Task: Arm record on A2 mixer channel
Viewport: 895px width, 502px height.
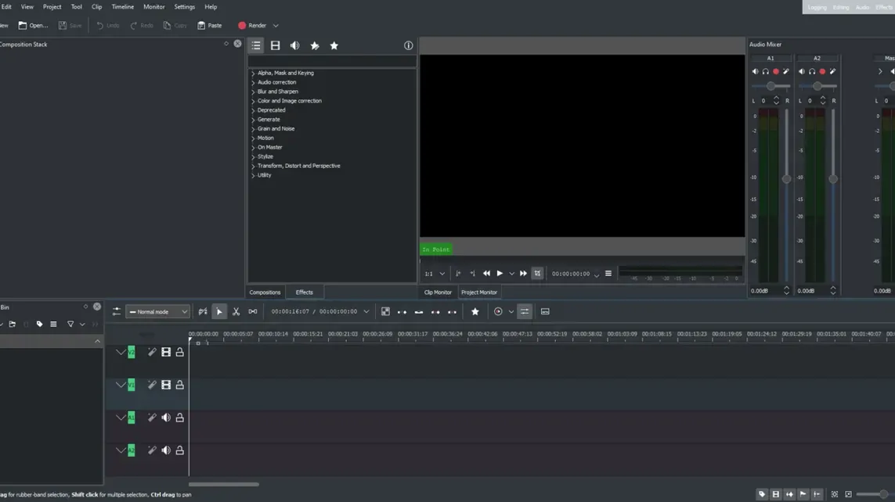Action: tap(822, 71)
